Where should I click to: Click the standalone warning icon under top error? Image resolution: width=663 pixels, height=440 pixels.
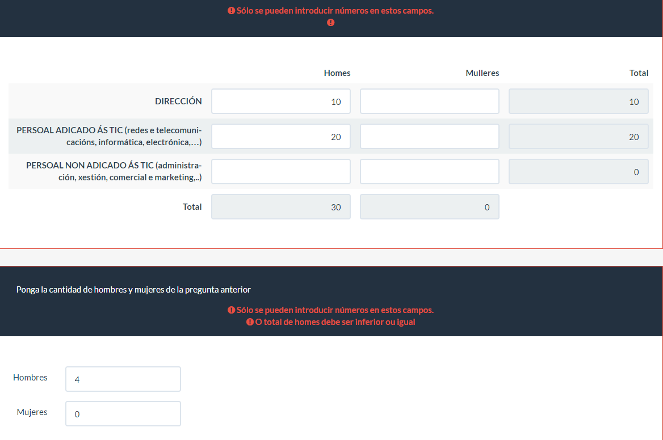[x=331, y=23]
